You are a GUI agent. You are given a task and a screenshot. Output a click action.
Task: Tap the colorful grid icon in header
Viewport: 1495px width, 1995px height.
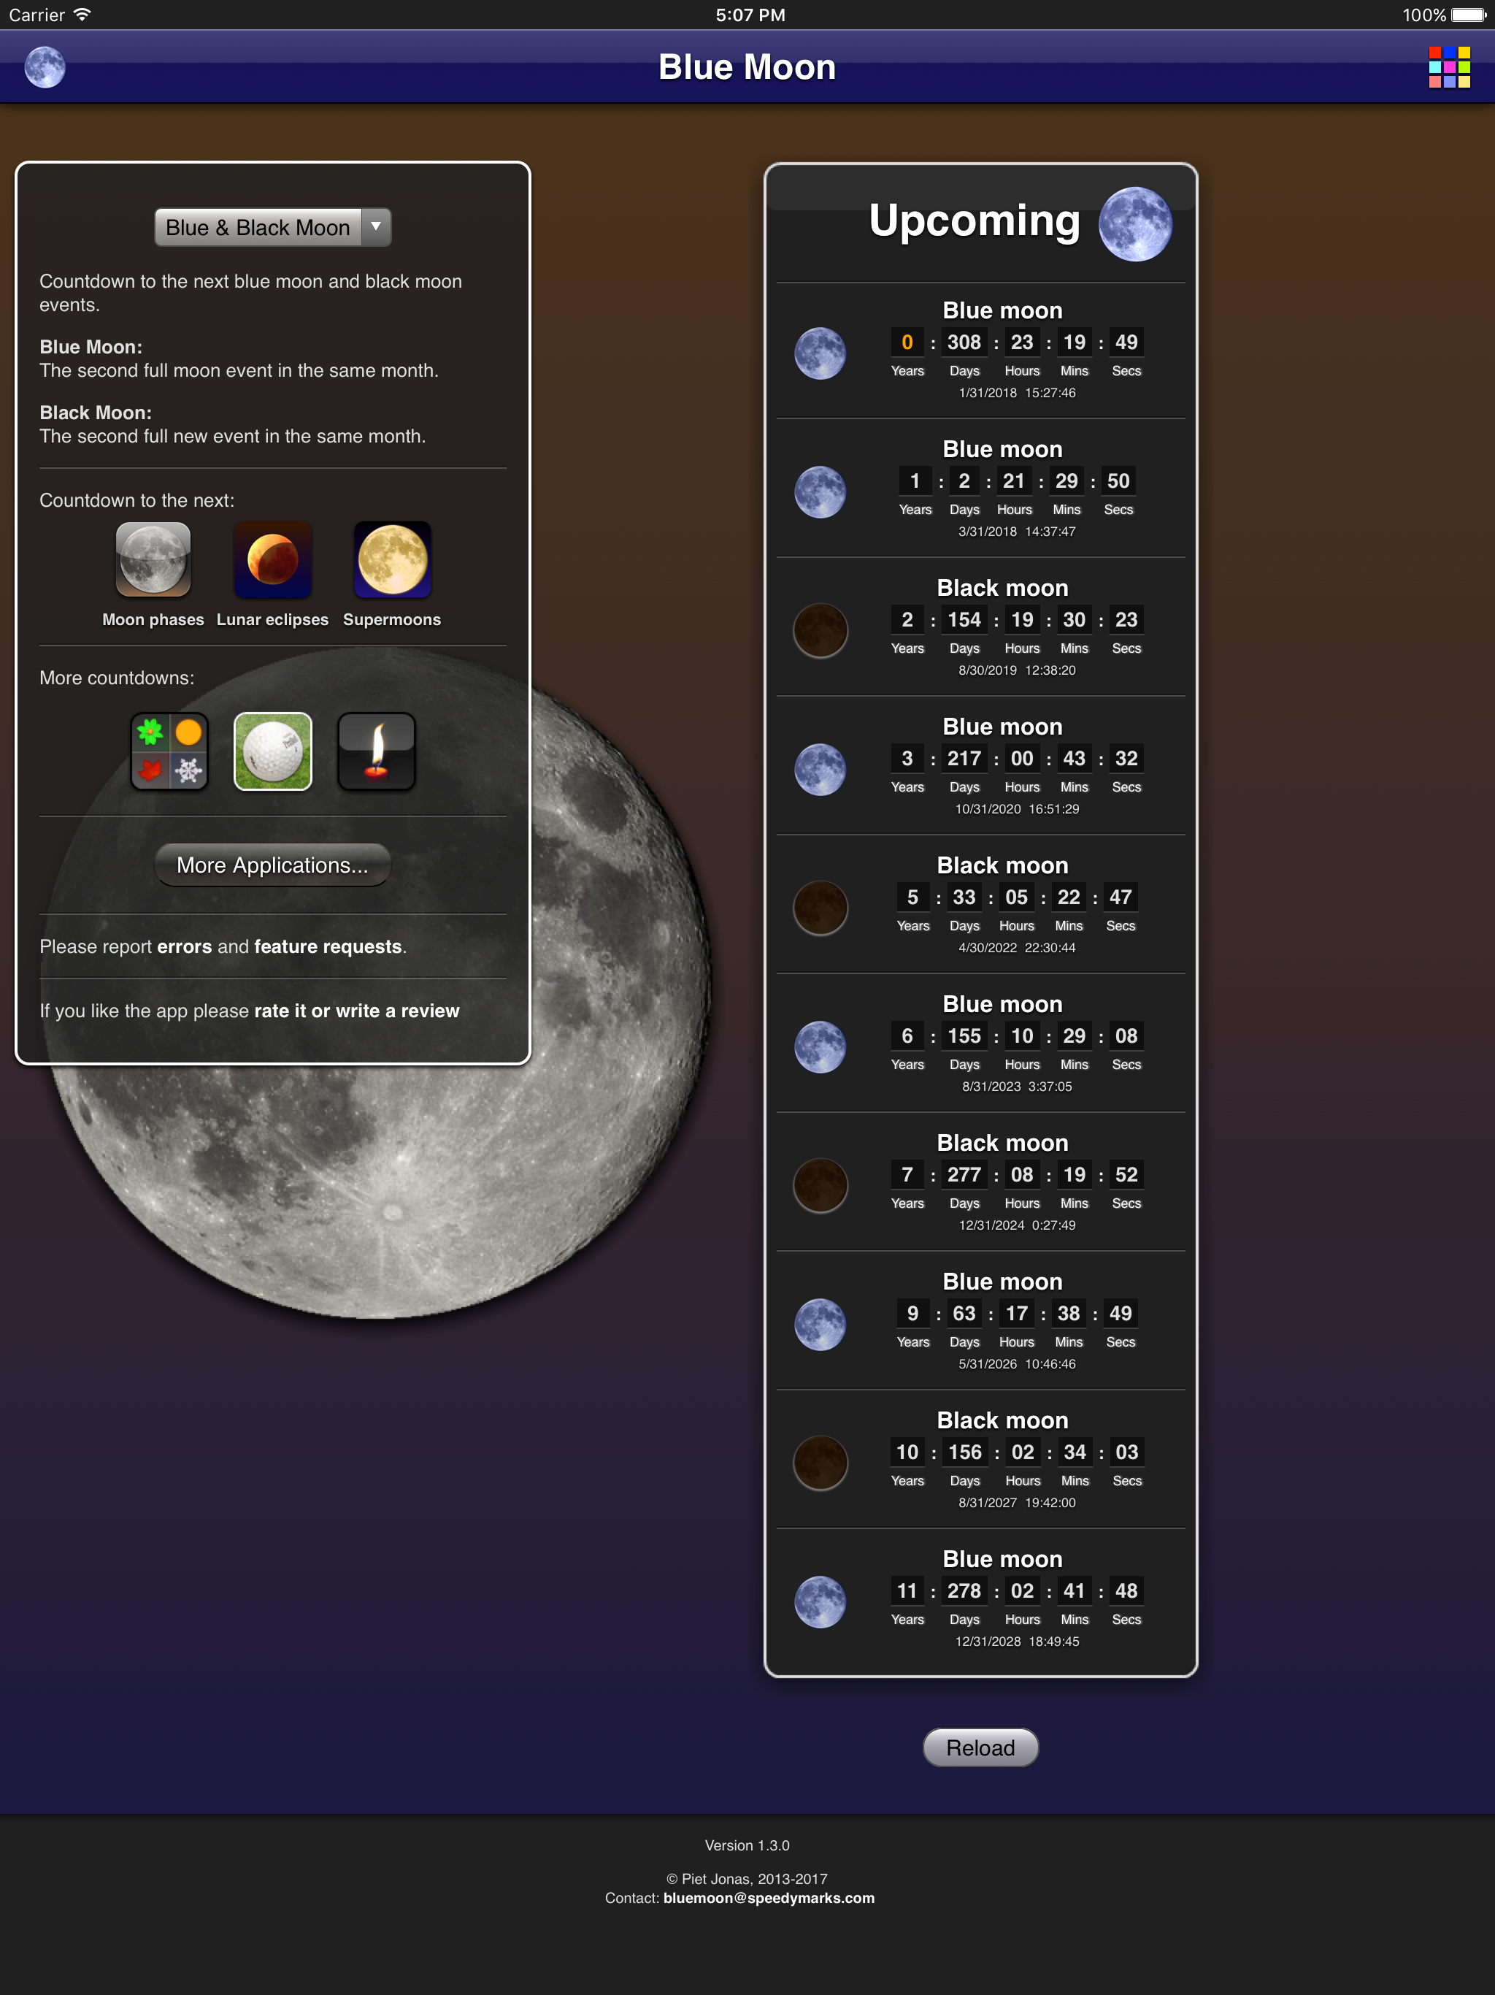tap(1449, 68)
